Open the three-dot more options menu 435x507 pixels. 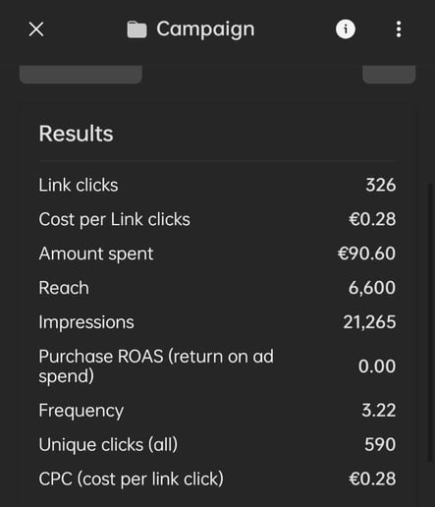point(399,29)
